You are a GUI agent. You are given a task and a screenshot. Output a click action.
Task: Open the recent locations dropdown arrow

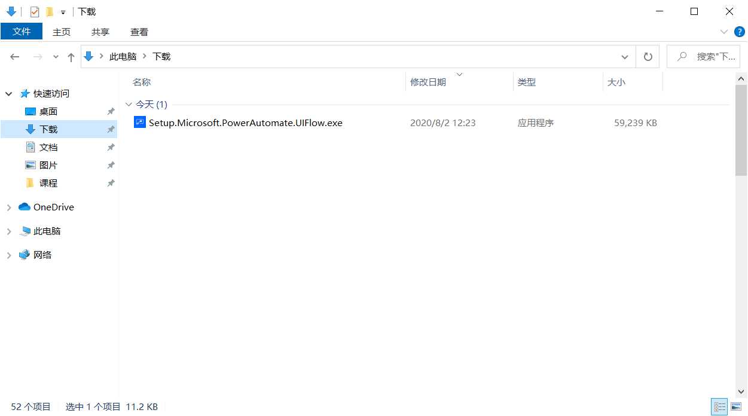click(x=56, y=57)
